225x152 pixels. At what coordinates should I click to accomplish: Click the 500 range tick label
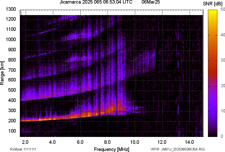(x=11, y=90)
